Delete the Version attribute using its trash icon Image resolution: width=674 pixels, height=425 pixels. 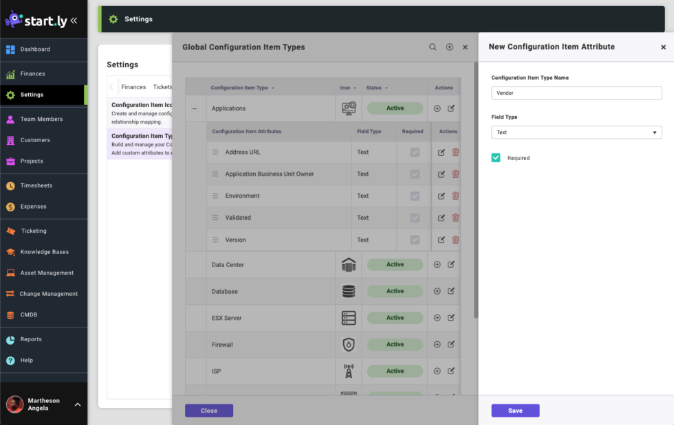tap(455, 240)
